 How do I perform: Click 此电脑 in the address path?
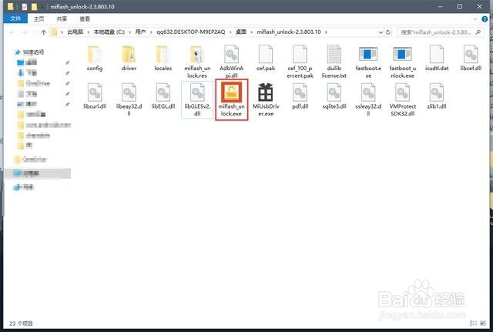(x=75, y=32)
